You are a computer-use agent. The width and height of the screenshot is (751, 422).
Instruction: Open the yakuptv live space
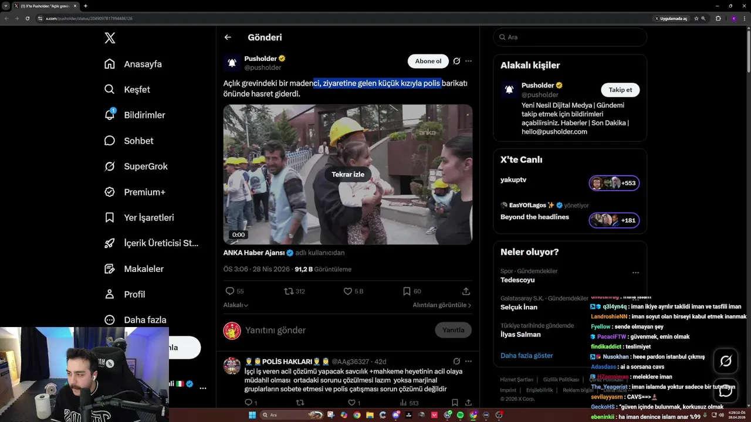[x=570, y=183]
